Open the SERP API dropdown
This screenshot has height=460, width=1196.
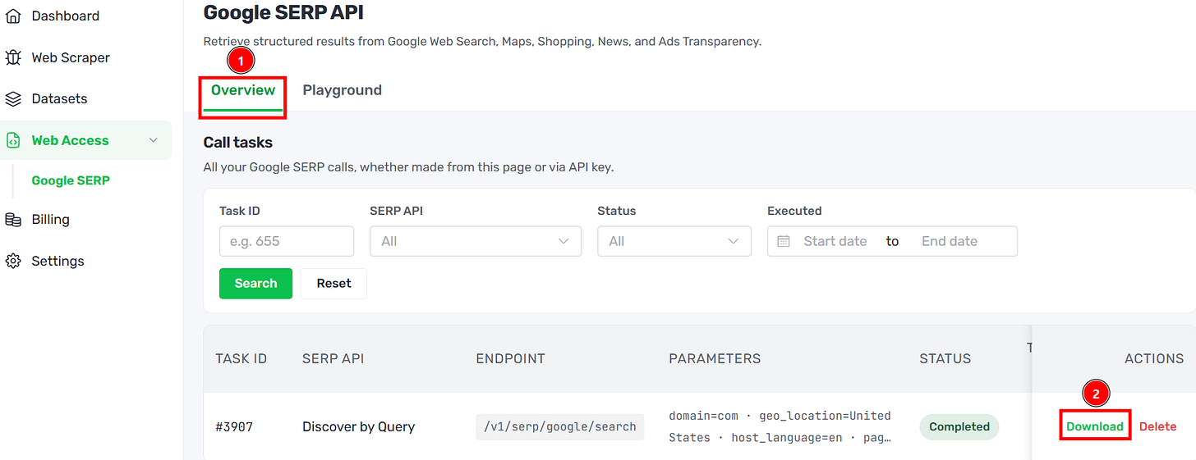(x=476, y=241)
